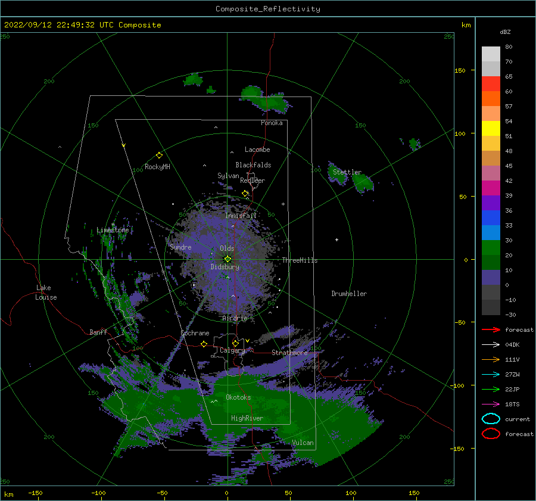Viewport: 536px width, 501px height.
Task: Pick the slate violet 0-10 dBZ swatch
Action: pos(491,278)
